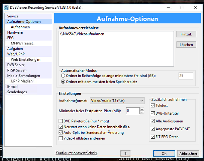Select Media-Sammlungen in the sidebar
Image resolution: width=204 pixels, height=161 pixels.
coord(28,76)
